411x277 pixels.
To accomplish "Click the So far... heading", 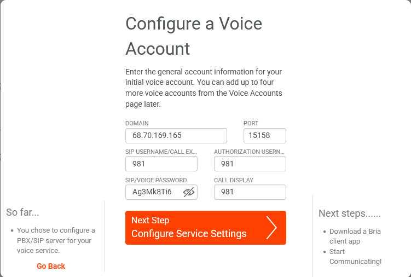I will click(22, 212).
